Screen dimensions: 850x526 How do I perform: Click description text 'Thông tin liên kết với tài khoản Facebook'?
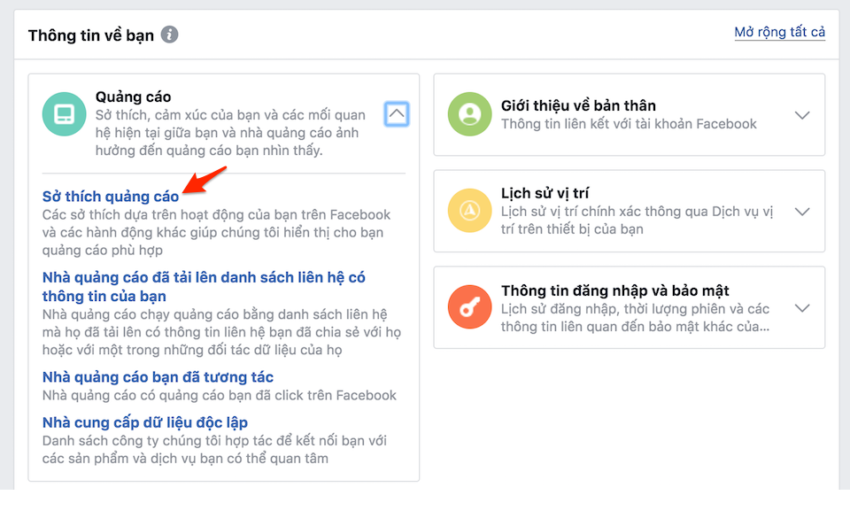pyautogui.click(x=629, y=124)
